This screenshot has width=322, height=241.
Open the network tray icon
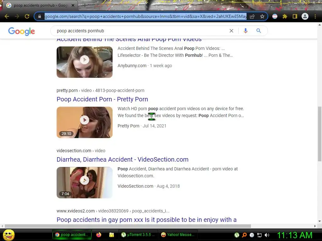click(259, 235)
